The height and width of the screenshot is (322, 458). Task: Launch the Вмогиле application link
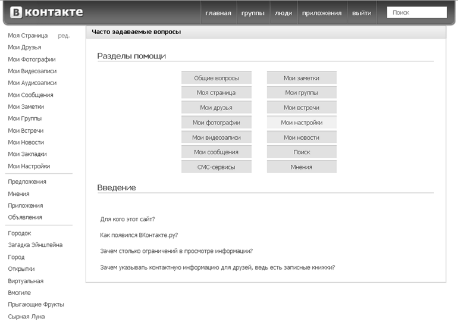tap(19, 293)
